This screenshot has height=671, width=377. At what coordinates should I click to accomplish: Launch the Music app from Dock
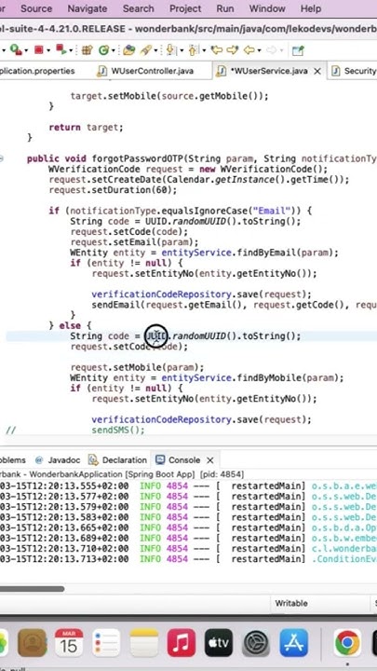coord(182,642)
